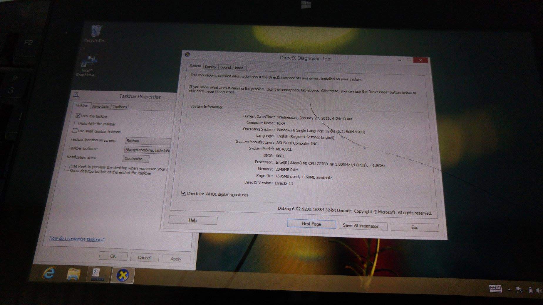Click Cancel in Taskbar Properties
The width and height of the screenshot is (543, 305).
click(144, 257)
